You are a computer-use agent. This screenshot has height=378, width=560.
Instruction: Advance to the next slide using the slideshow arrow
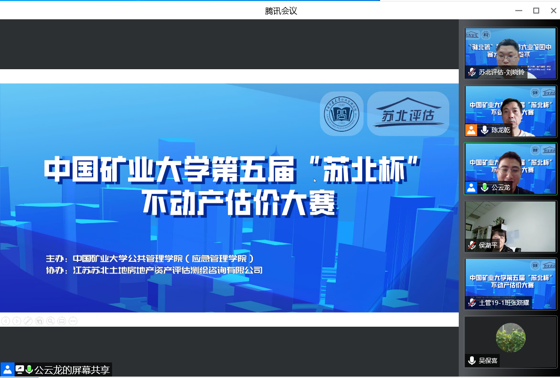(x=17, y=321)
